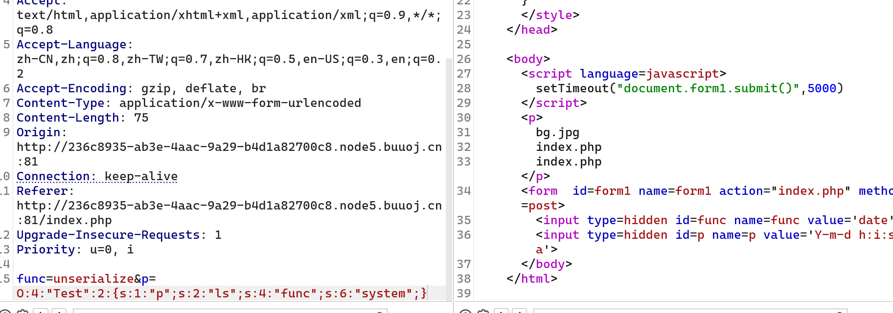
Task: Click the closing p tag in response
Action: (x=536, y=176)
